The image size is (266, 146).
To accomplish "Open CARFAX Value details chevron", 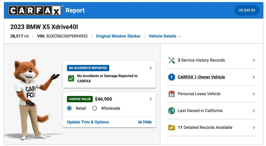I will (151, 99).
